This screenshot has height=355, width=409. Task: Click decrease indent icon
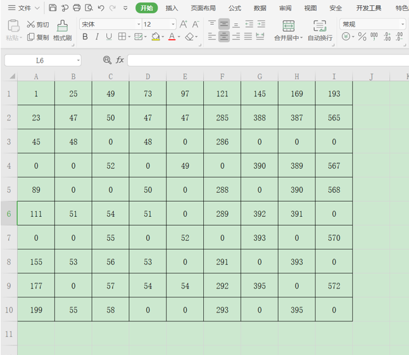(249, 24)
